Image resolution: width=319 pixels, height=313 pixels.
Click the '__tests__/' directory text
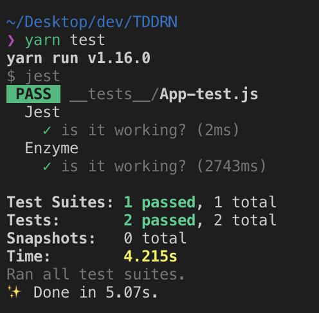[114, 95]
